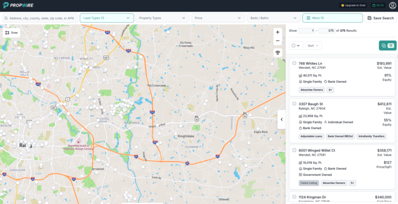The image size is (398, 204).
Task: Check the 3307 Baugh St checkbox
Action: (x=294, y=104)
